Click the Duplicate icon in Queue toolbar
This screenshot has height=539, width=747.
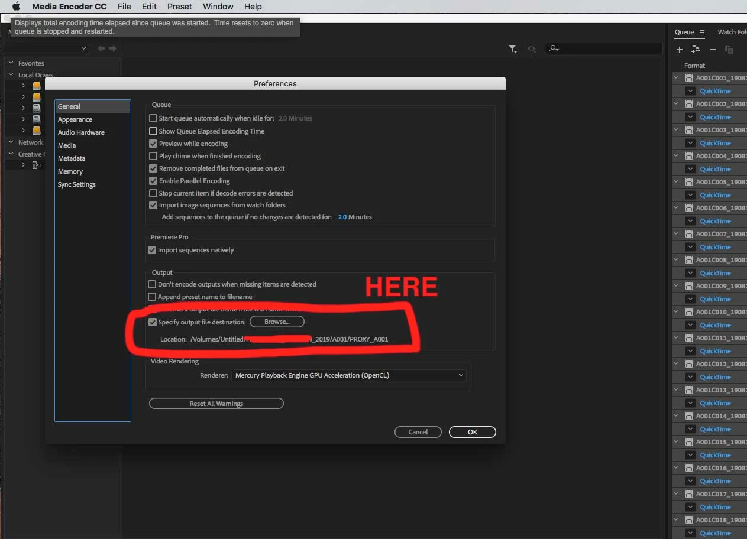click(729, 50)
